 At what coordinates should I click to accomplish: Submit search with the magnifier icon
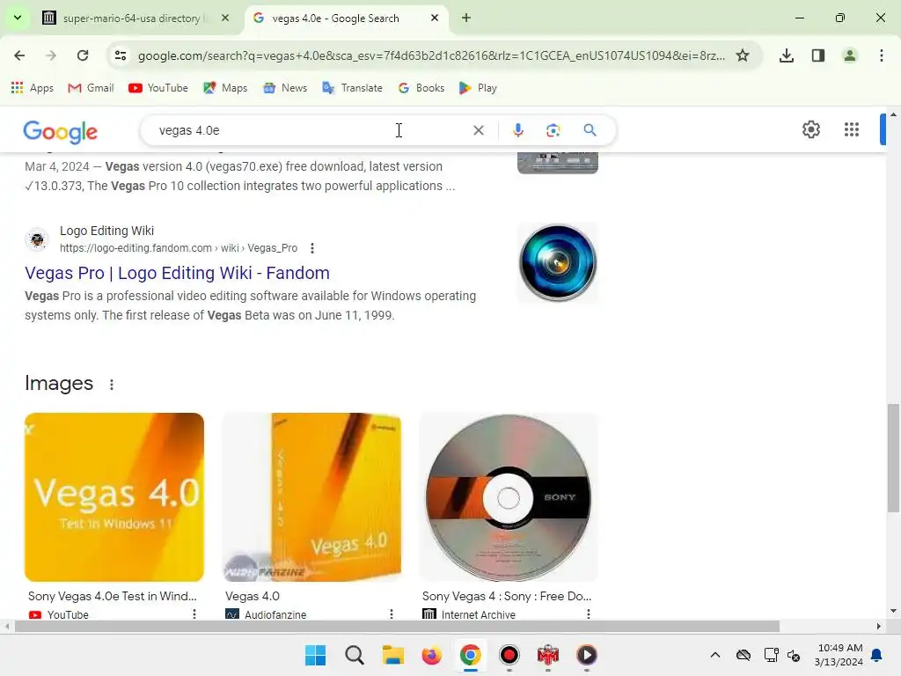point(590,130)
